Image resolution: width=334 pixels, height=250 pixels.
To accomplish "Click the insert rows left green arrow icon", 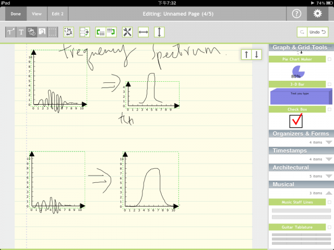I will pos(101,32).
